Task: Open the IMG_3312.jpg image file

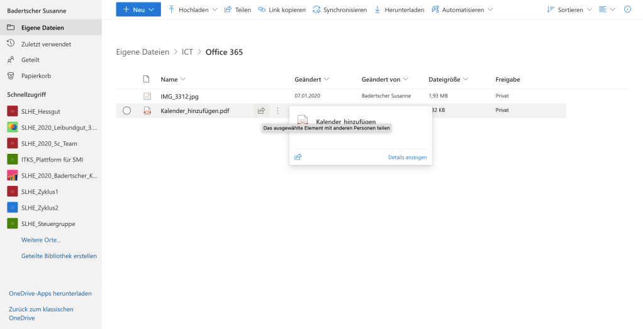Action: [x=179, y=96]
